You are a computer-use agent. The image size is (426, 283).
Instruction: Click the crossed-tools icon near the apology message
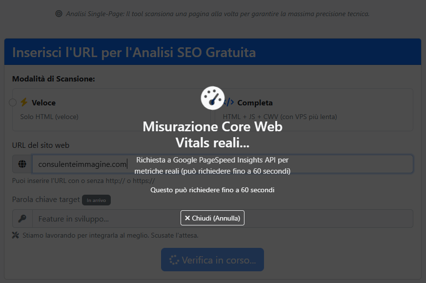[x=14, y=235]
